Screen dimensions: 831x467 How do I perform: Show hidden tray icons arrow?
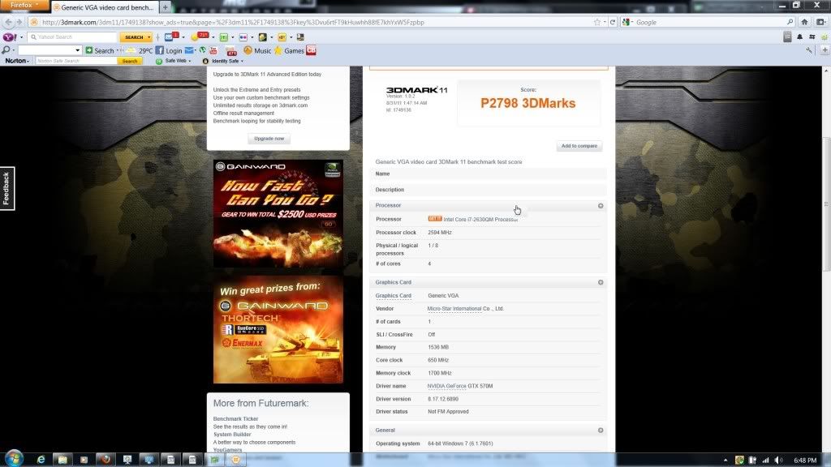coord(726,461)
